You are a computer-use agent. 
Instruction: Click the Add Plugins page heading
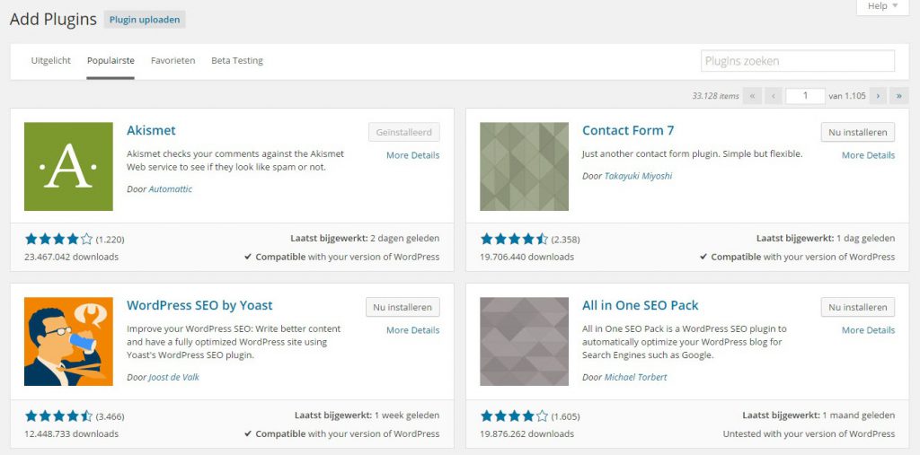[53, 20]
